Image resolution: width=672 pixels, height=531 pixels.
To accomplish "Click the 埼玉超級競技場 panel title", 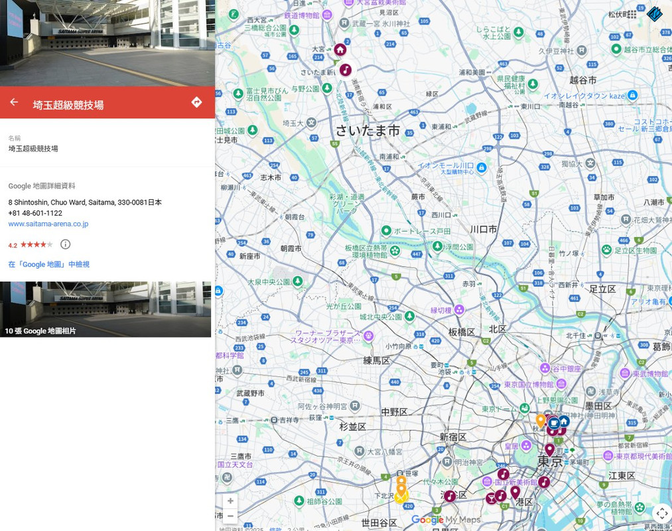I will 68,105.
